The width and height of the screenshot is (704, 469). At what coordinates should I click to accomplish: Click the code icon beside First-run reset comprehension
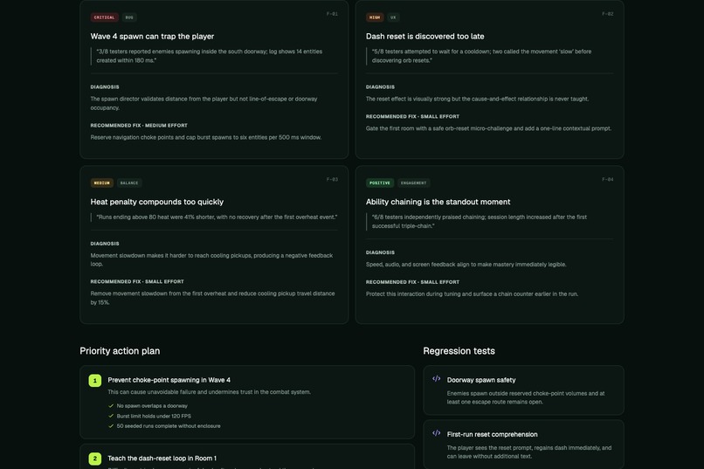436,433
